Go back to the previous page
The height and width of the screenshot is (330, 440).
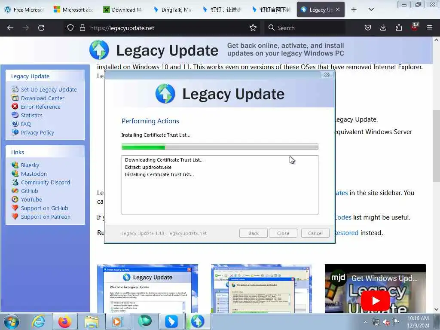10,28
